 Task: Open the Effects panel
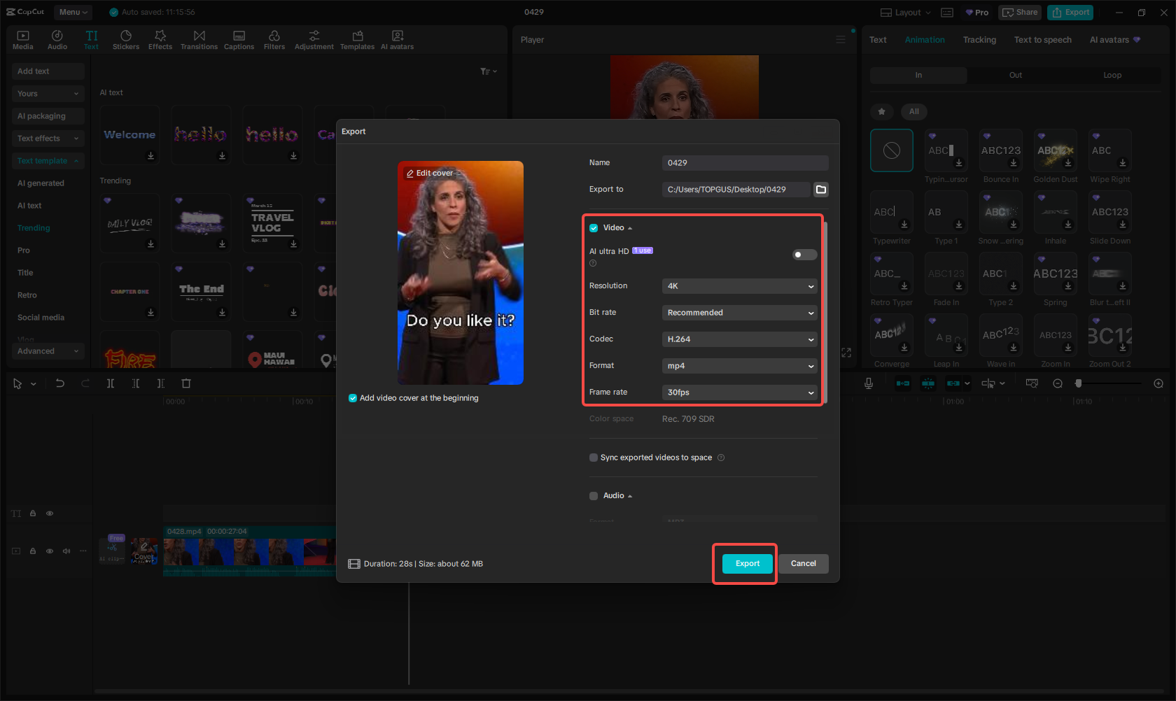(160, 38)
